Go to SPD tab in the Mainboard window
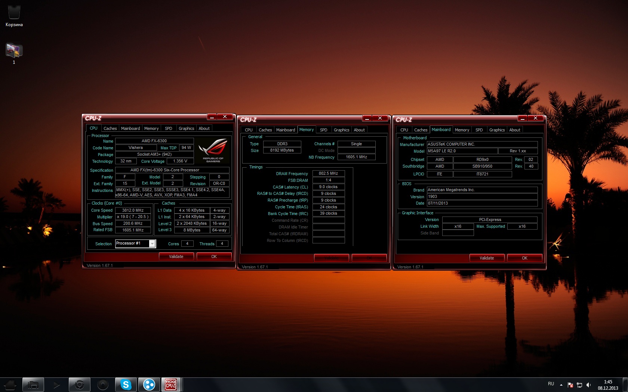The width and height of the screenshot is (628, 392). (479, 130)
